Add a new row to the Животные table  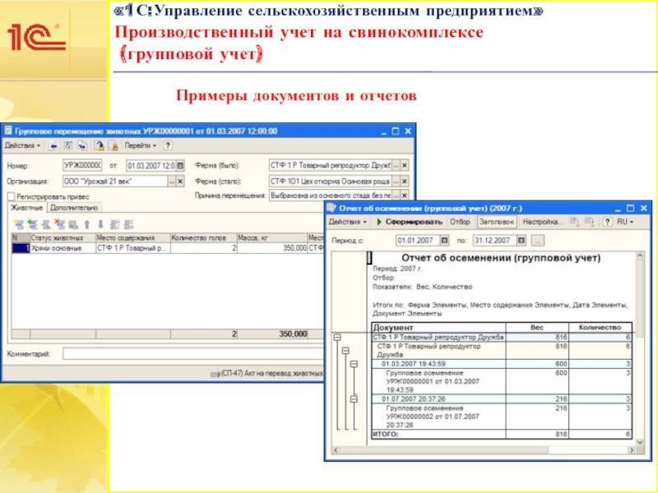pyautogui.click(x=18, y=224)
